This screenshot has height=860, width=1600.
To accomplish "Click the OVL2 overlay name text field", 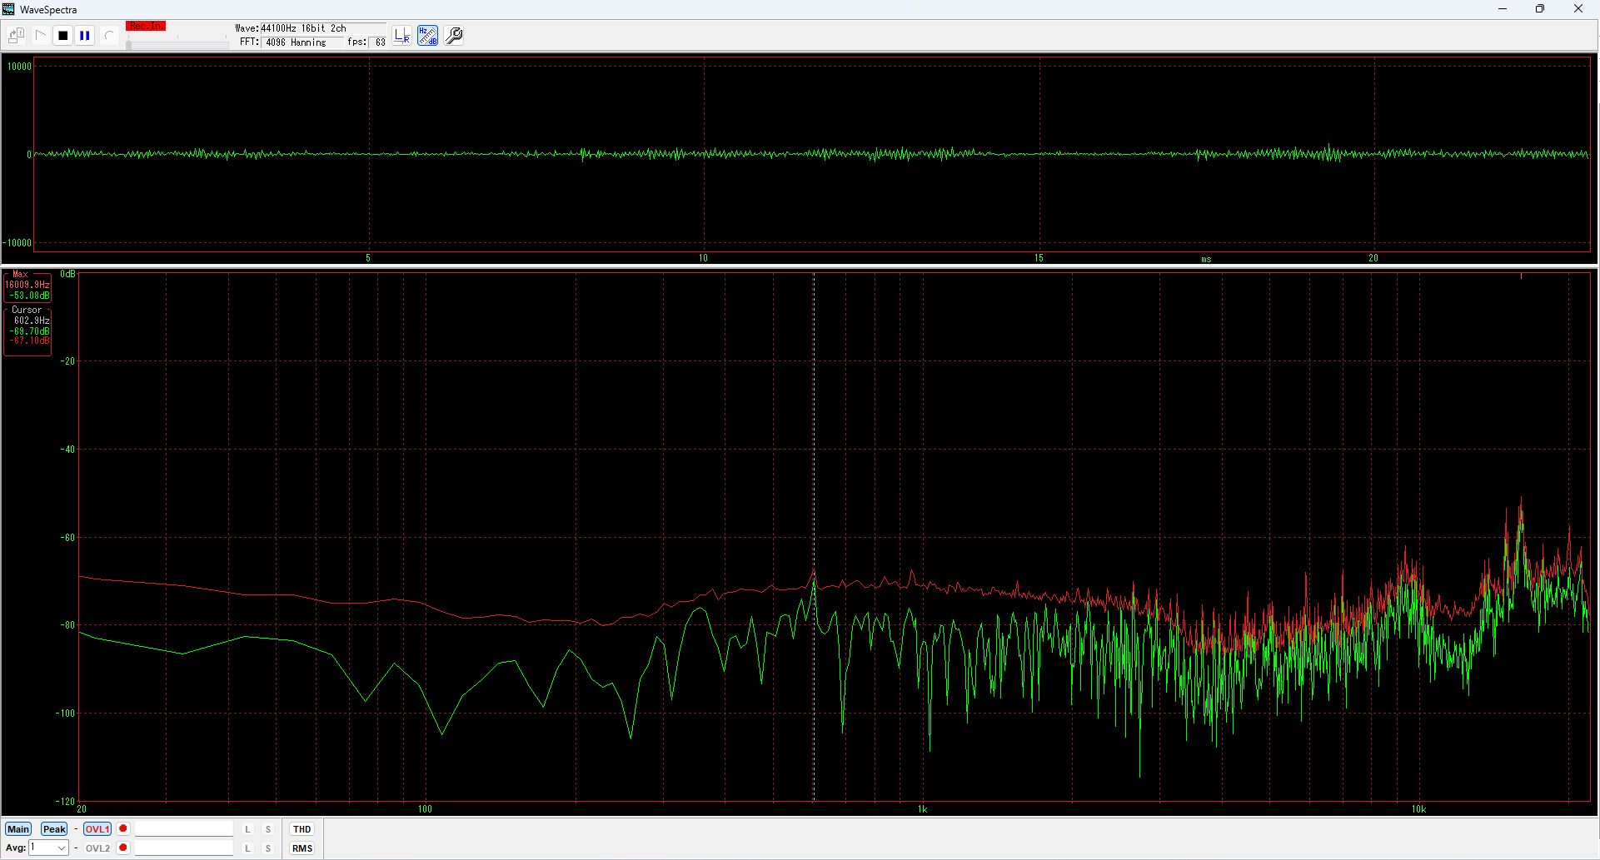I will click(x=184, y=848).
